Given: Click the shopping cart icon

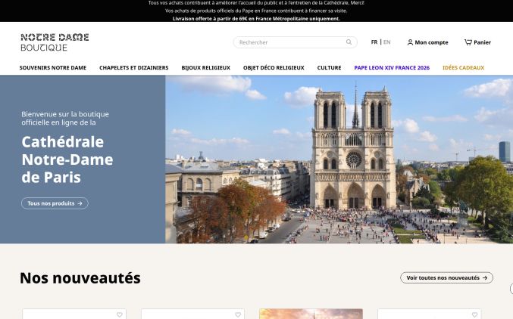Looking at the screenshot, I should coord(468,42).
